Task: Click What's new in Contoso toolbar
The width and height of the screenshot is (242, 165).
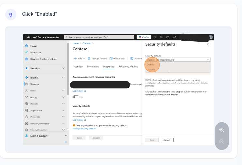Action: click(x=117, y=58)
